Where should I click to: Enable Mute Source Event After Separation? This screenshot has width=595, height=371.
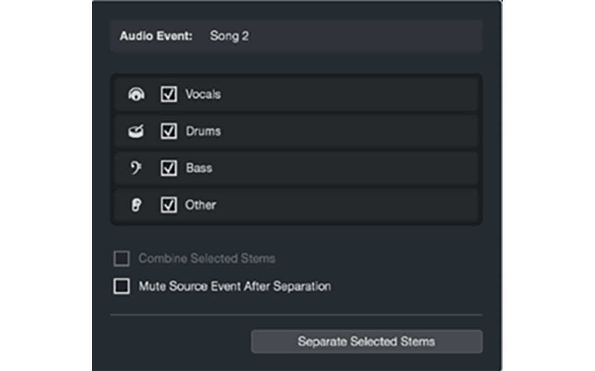[x=121, y=287]
